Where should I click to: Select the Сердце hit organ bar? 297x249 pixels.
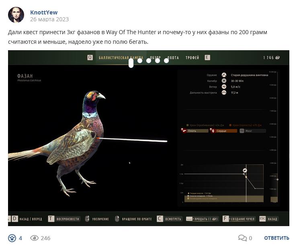[226, 131]
